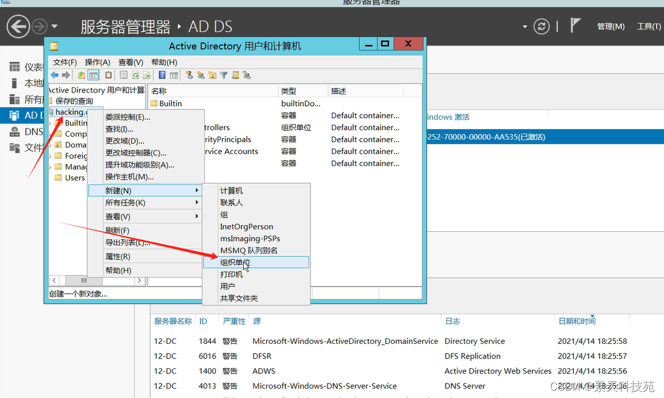Click the Create new group toolbar icon
Screen dimensions: 664x398
(x=201, y=75)
